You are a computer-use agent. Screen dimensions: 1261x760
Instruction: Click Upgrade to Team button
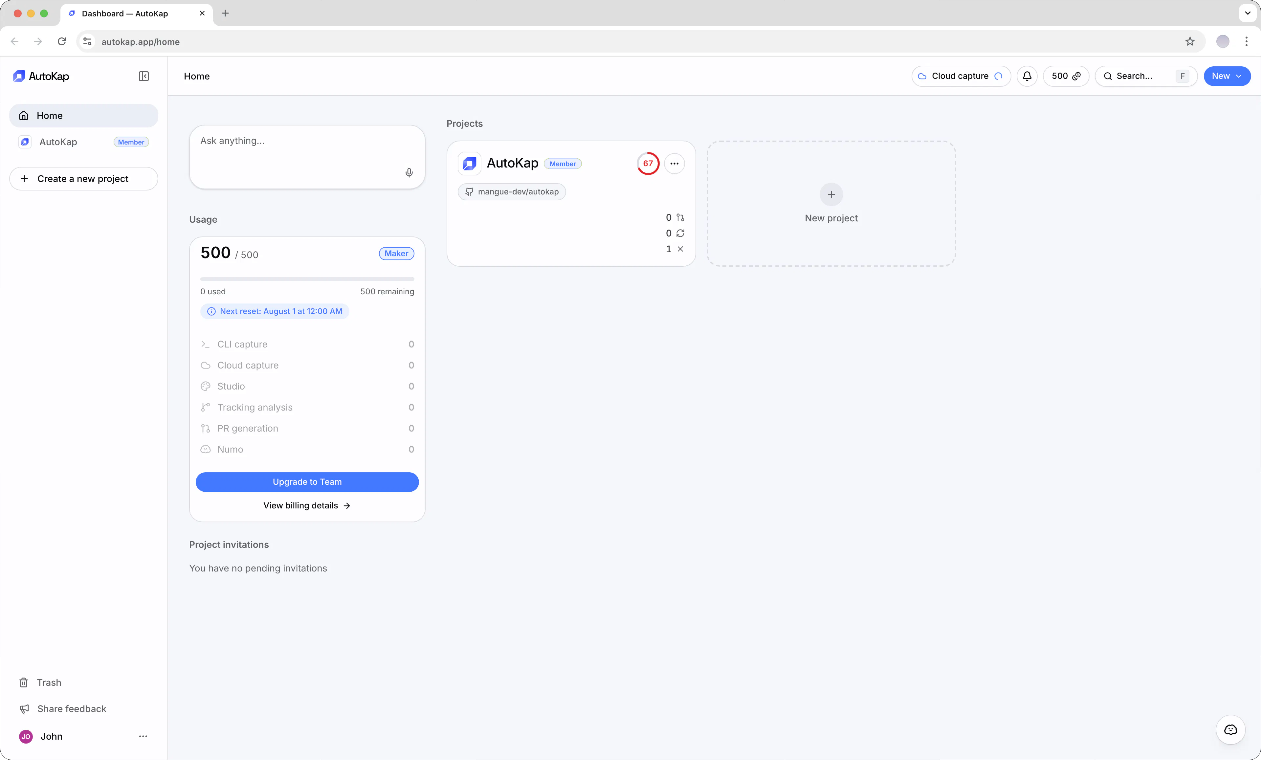[307, 482]
